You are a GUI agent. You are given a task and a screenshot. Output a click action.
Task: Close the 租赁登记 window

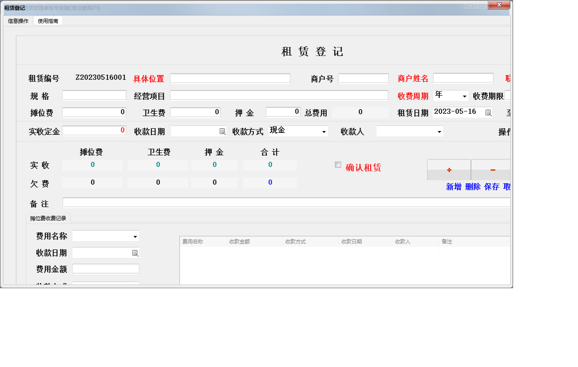point(499,5)
